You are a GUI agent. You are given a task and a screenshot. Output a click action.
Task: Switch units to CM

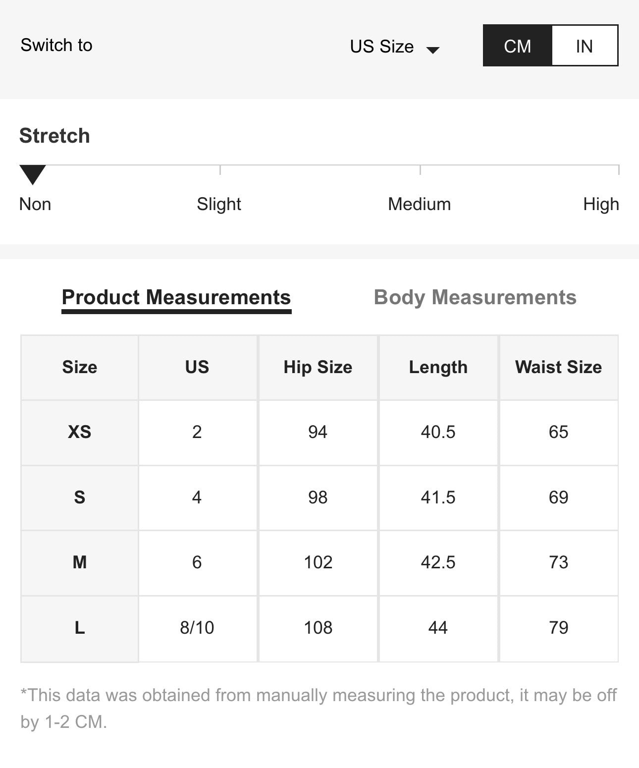click(x=517, y=46)
